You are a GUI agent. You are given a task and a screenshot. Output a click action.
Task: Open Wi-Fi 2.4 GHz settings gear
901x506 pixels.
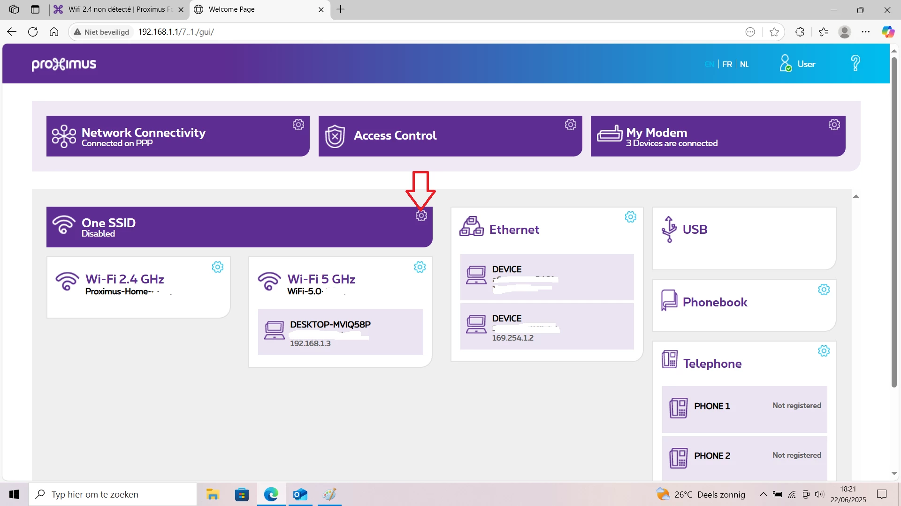tap(218, 267)
